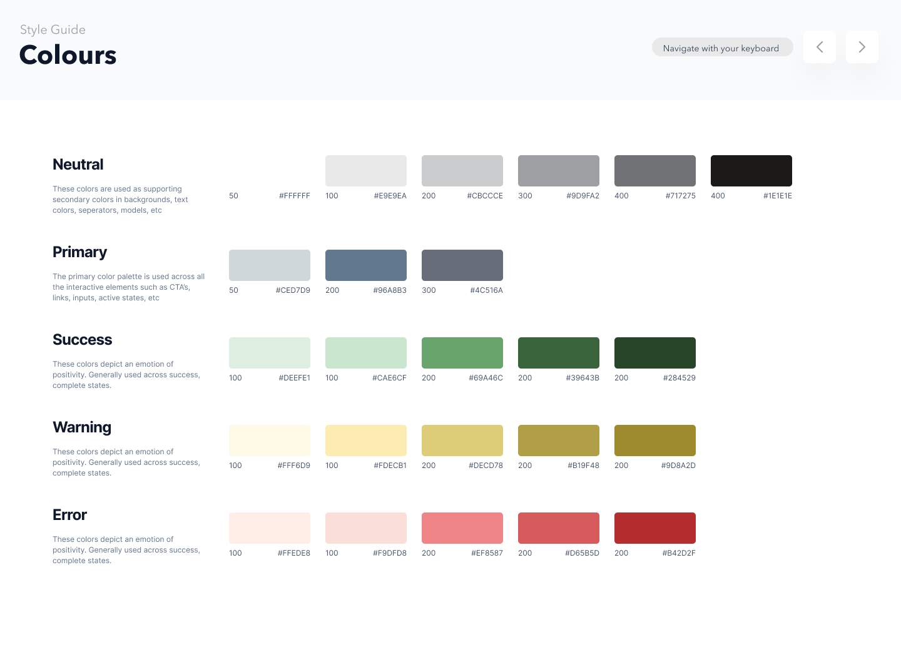Click the Colours page heading
Viewport: 901px width, 647px height.
pos(68,55)
